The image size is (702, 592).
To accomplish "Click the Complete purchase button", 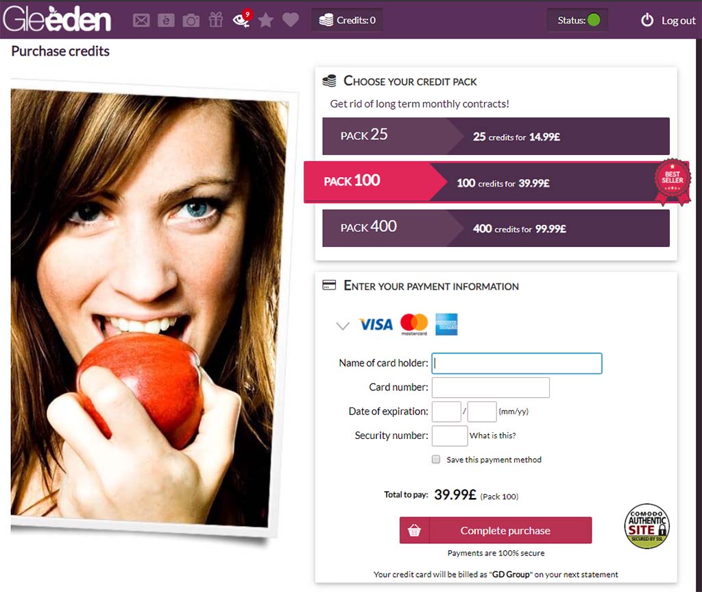I will click(x=496, y=530).
